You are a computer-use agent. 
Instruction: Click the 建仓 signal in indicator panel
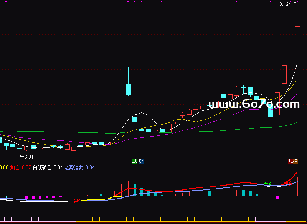pos(78,201)
